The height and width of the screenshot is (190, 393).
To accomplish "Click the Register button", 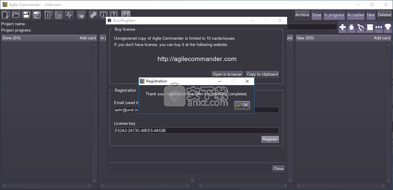I will pyautogui.click(x=270, y=139).
